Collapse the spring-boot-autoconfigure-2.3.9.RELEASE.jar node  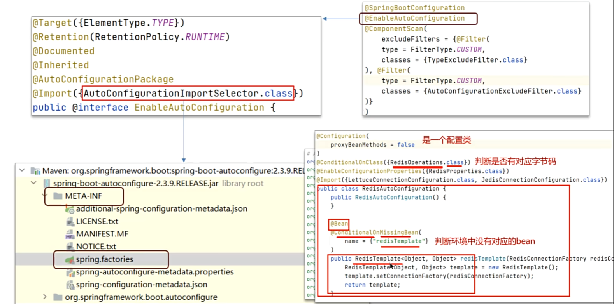pyautogui.click(x=34, y=183)
